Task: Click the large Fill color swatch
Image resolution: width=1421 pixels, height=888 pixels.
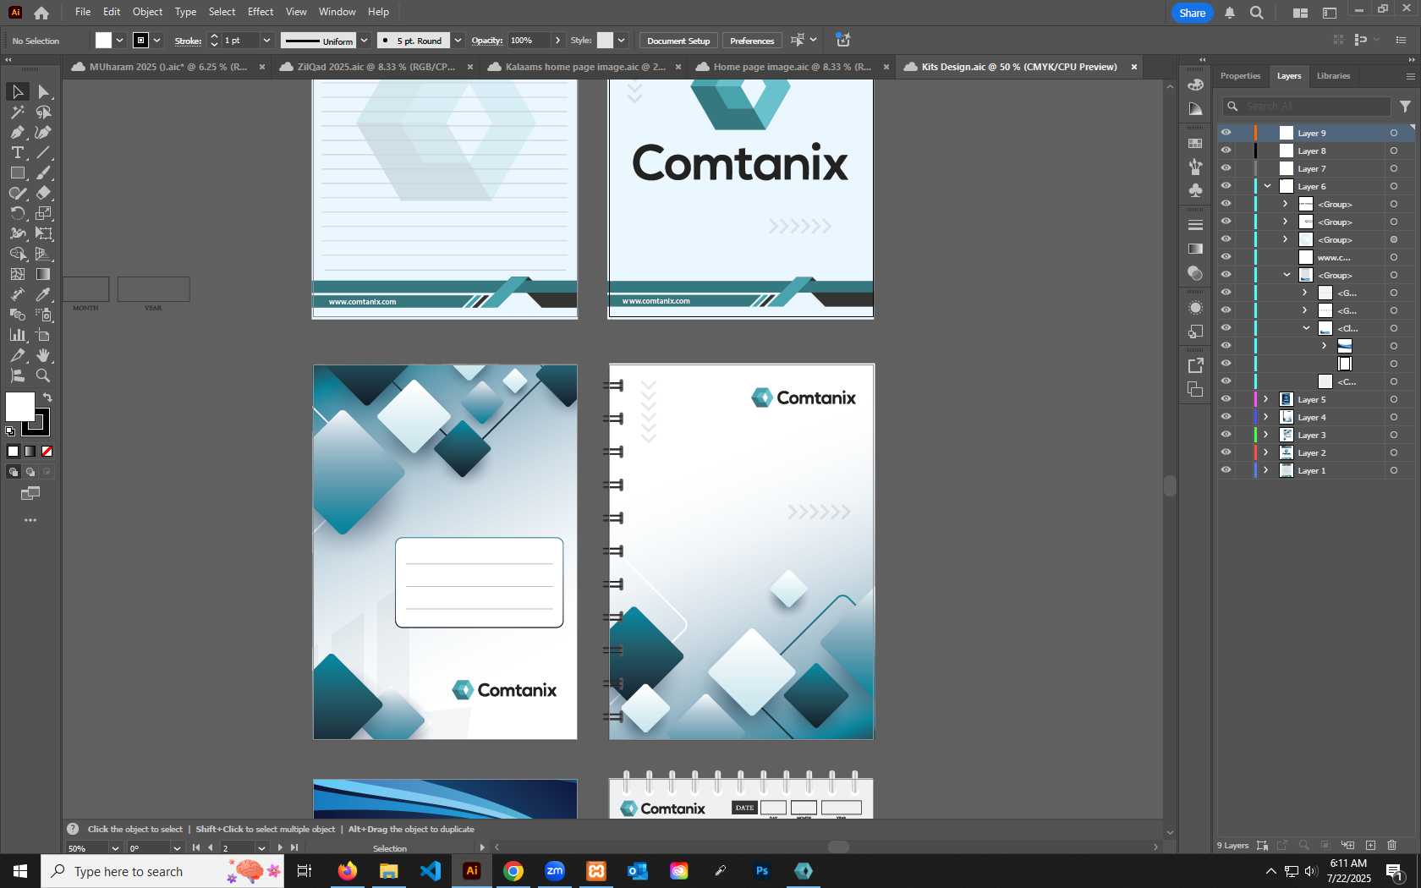Action: point(19,407)
